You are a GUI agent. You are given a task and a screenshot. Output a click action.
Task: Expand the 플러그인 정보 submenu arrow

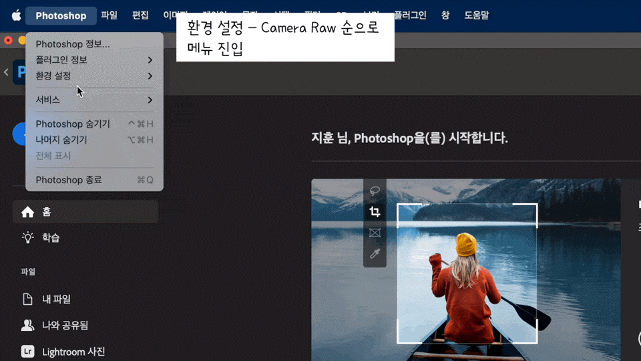pyautogui.click(x=150, y=60)
